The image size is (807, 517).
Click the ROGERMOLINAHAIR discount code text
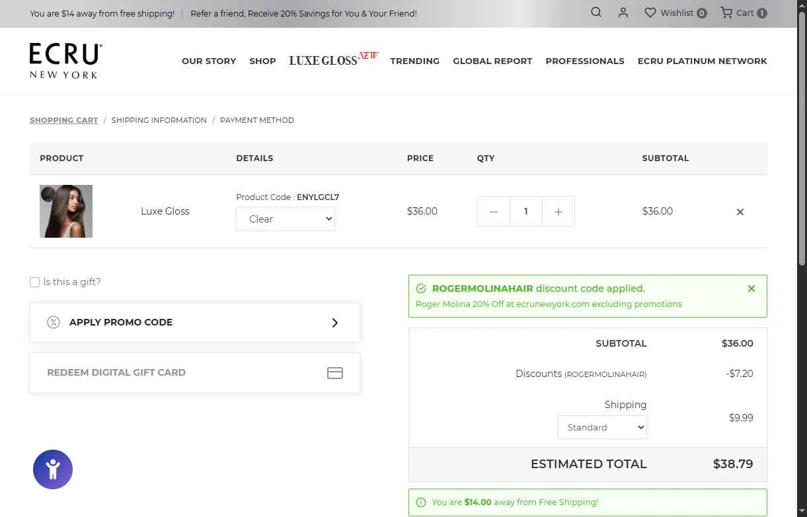482,289
